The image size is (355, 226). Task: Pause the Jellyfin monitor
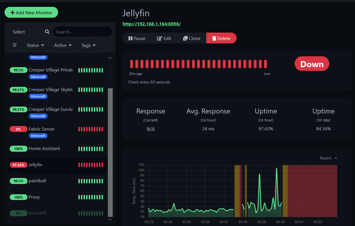click(x=137, y=38)
